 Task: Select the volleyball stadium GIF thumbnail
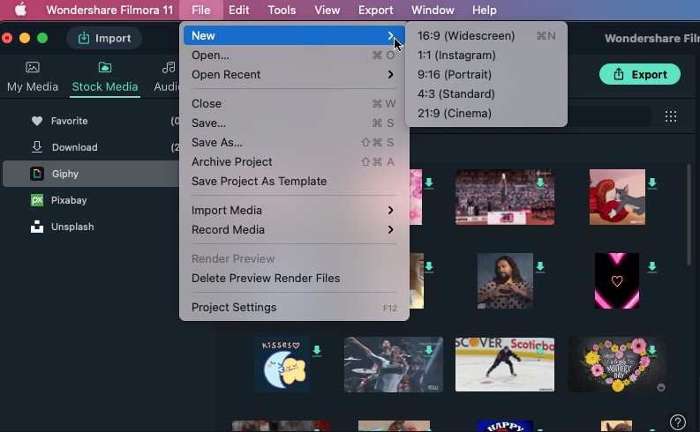(505, 197)
